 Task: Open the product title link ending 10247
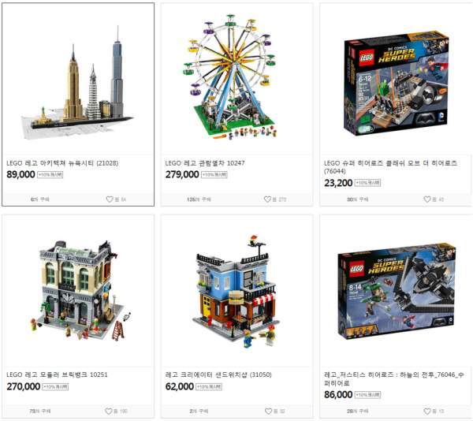point(205,163)
